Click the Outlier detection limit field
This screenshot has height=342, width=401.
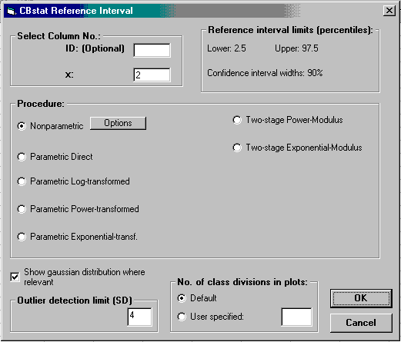click(139, 317)
